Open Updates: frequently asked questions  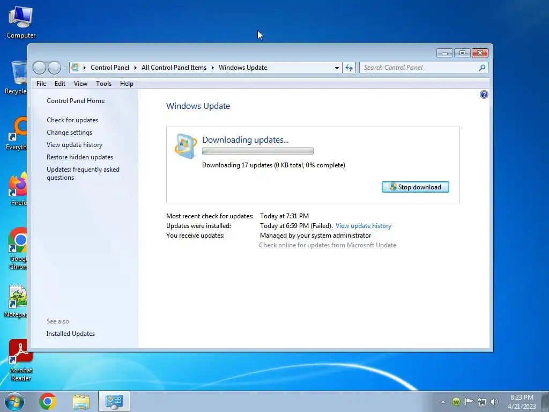(x=83, y=173)
